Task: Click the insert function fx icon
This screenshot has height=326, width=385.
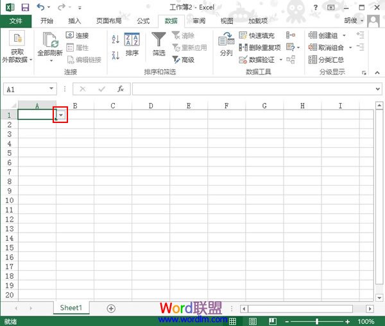Action: [x=121, y=89]
